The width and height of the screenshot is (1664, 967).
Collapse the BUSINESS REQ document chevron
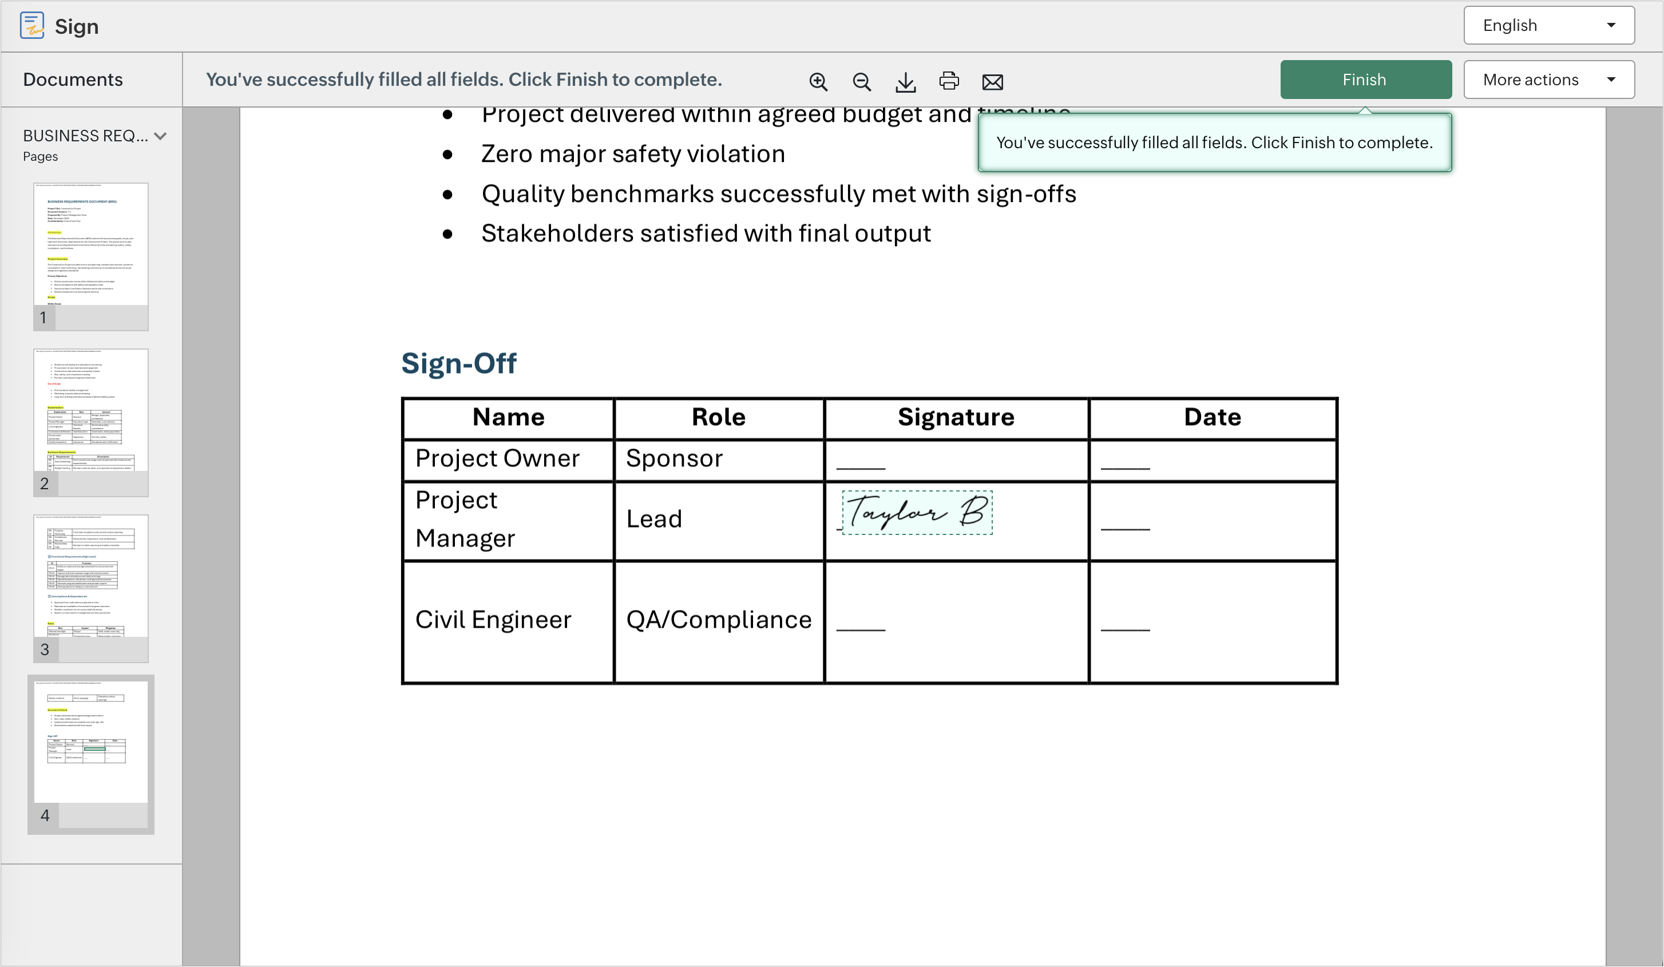(160, 136)
